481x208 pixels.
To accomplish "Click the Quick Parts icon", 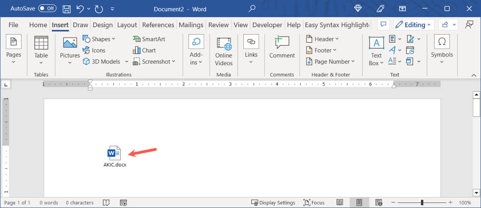I will pyautogui.click(x=392, y=39).
